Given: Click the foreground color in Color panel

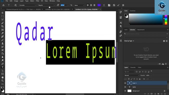Looking at the screenshot, I should 126,15.
